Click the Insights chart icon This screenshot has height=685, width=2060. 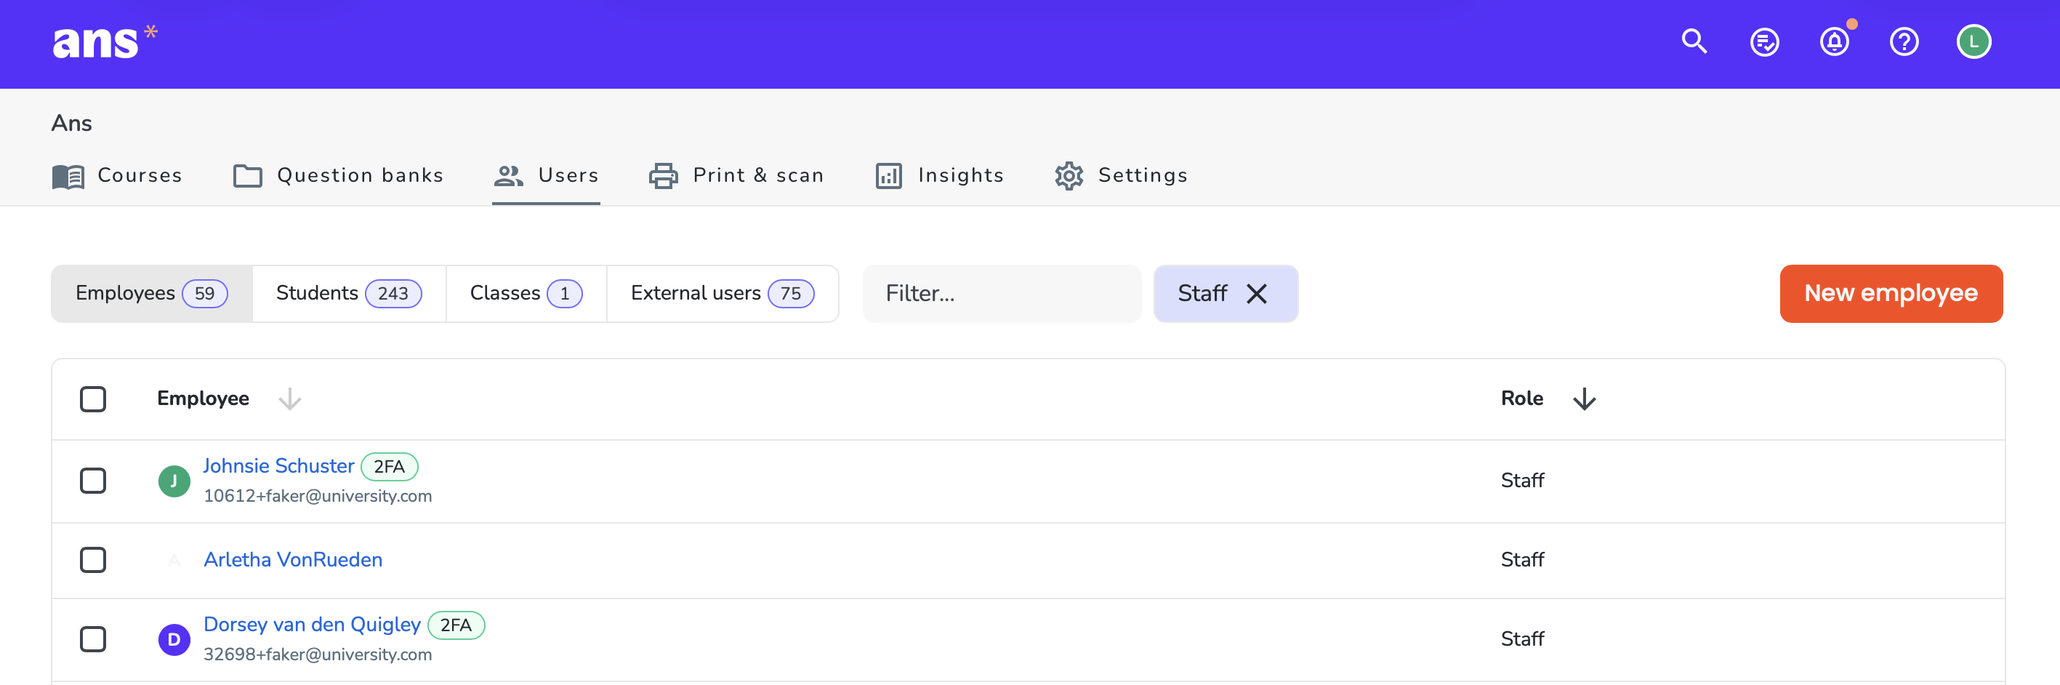point(888,176)
